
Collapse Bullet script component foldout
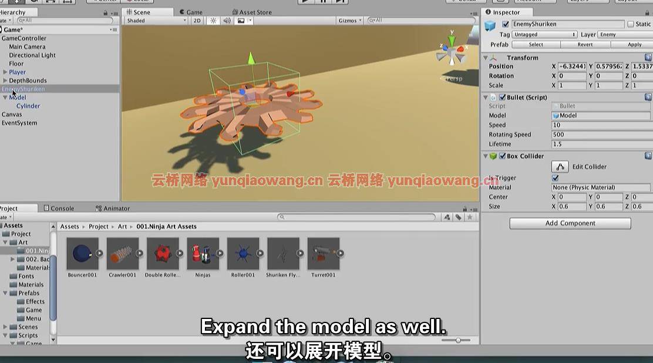[x=486, y=97]
